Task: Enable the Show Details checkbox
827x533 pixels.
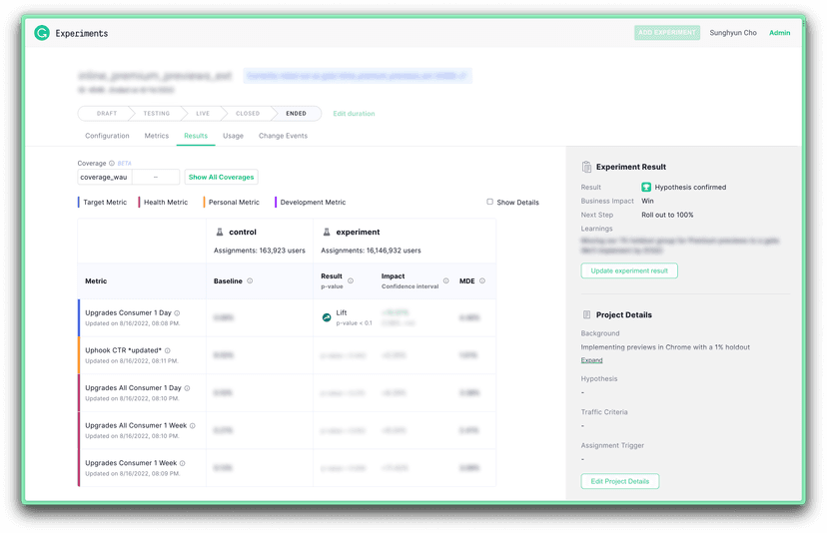Action: point(489,202)
